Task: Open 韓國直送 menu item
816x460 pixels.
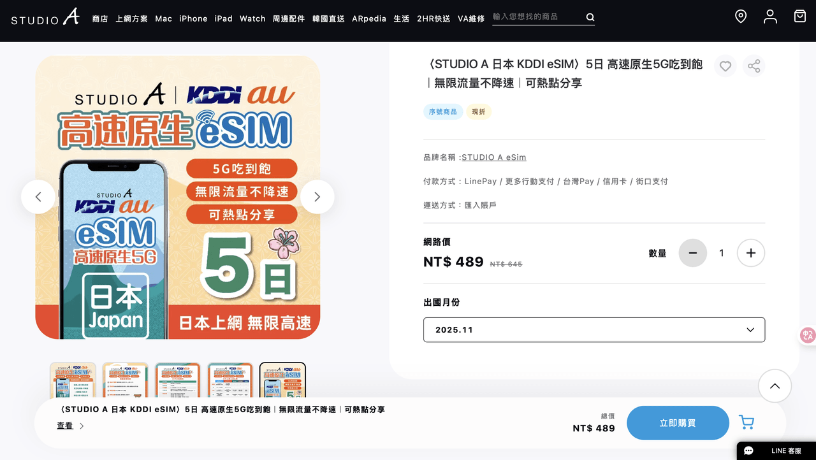Action: click(328, 18)
